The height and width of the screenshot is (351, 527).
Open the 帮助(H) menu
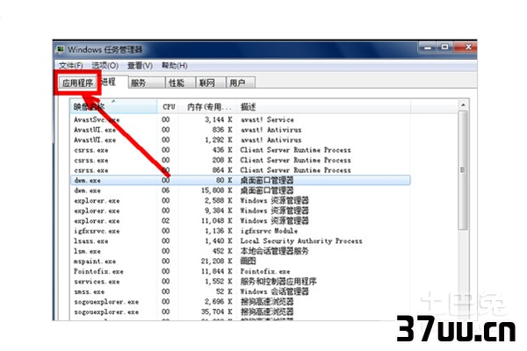click(175, 66)
